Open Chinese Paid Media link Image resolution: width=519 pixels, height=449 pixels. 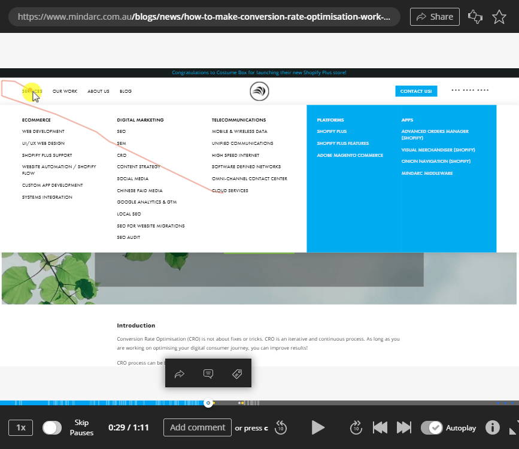[139, 190]
